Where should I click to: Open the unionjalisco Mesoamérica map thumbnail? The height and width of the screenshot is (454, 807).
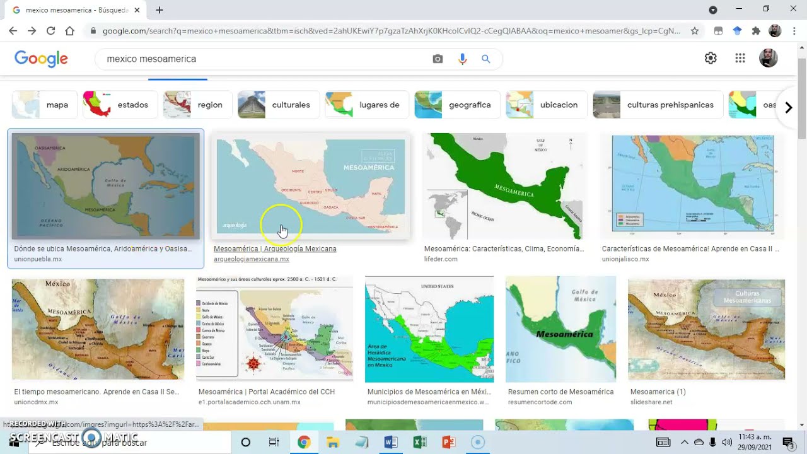[x=693, y=186]
